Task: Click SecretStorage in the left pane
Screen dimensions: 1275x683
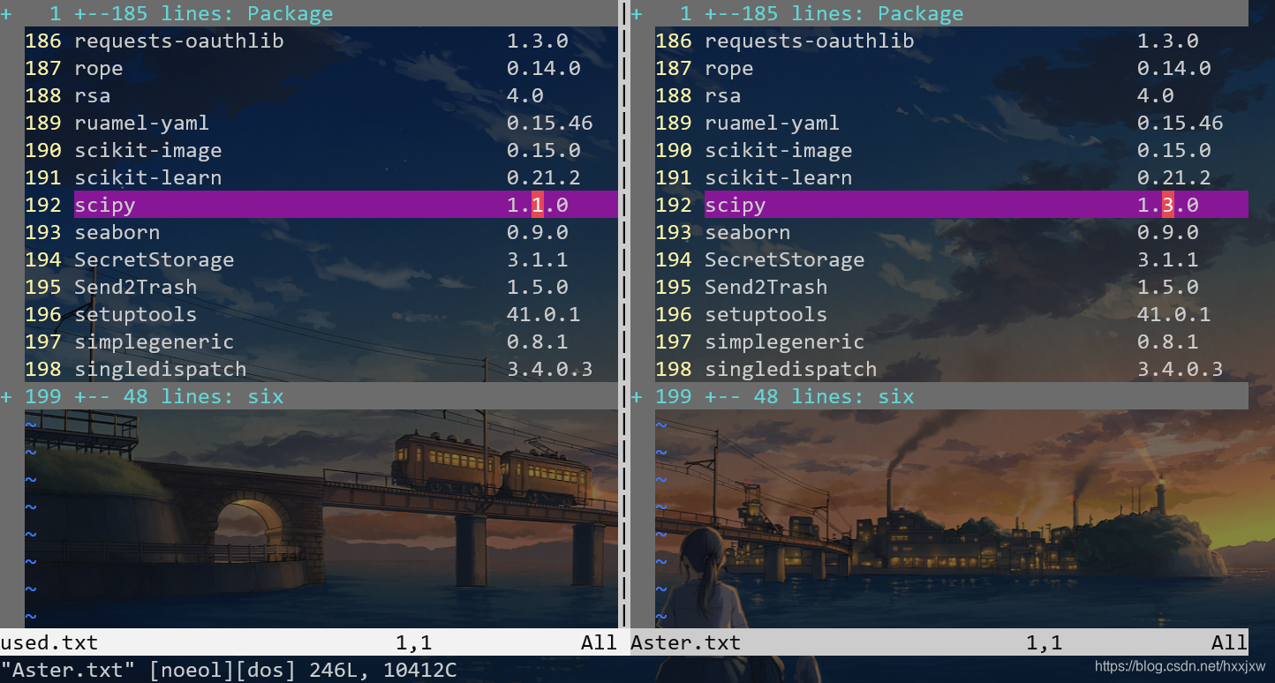Action: click(155, 259)
